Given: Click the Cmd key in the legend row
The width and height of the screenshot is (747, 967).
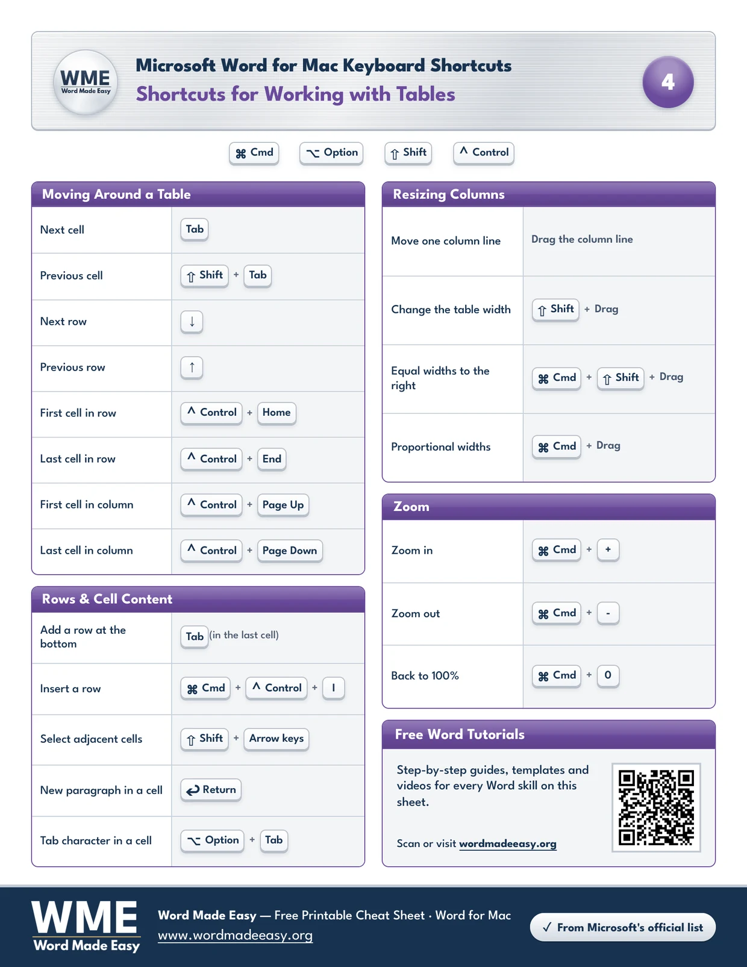Looking at the screenshot, I should tap(254, 153).
